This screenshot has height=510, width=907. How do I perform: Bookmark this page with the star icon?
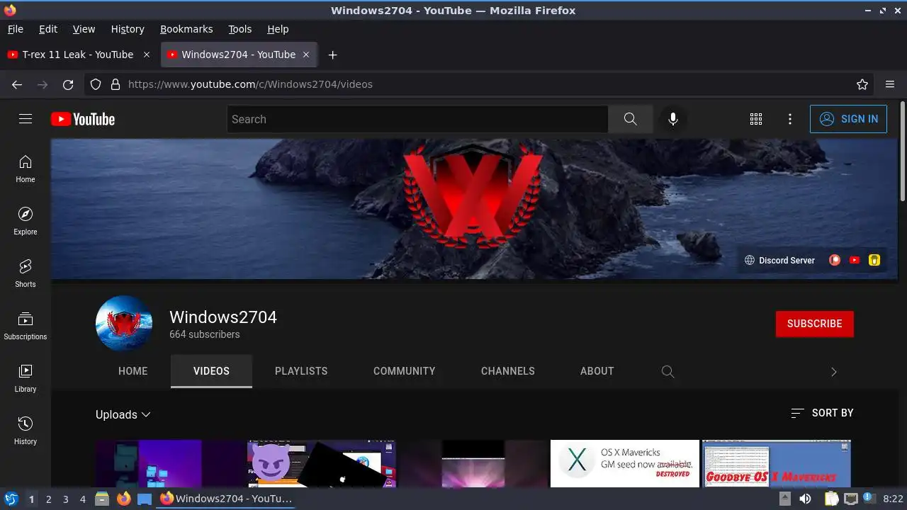click(862, 84)
